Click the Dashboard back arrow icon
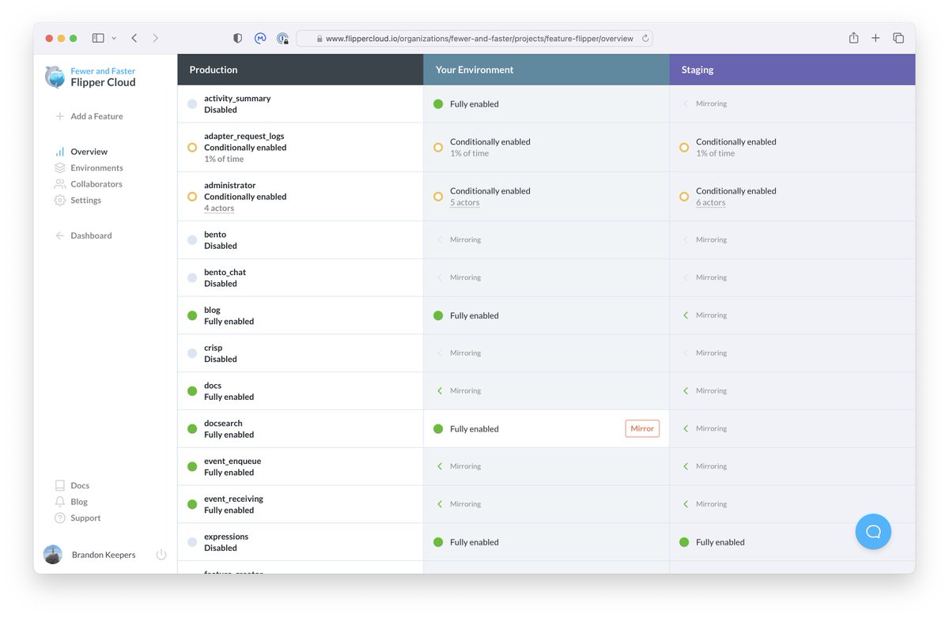The height and width of the screenshot is (618, 949). click(x=59, y=236)
